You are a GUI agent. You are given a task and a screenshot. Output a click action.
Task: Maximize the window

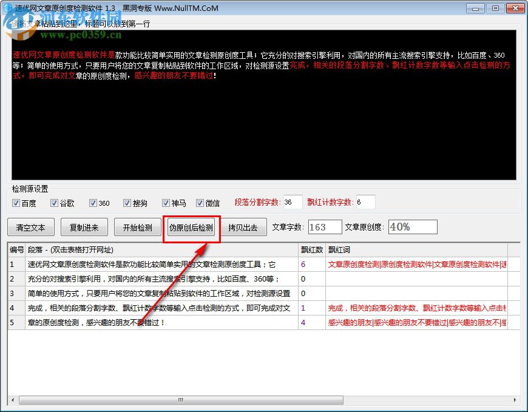click(x=495, y=8)
